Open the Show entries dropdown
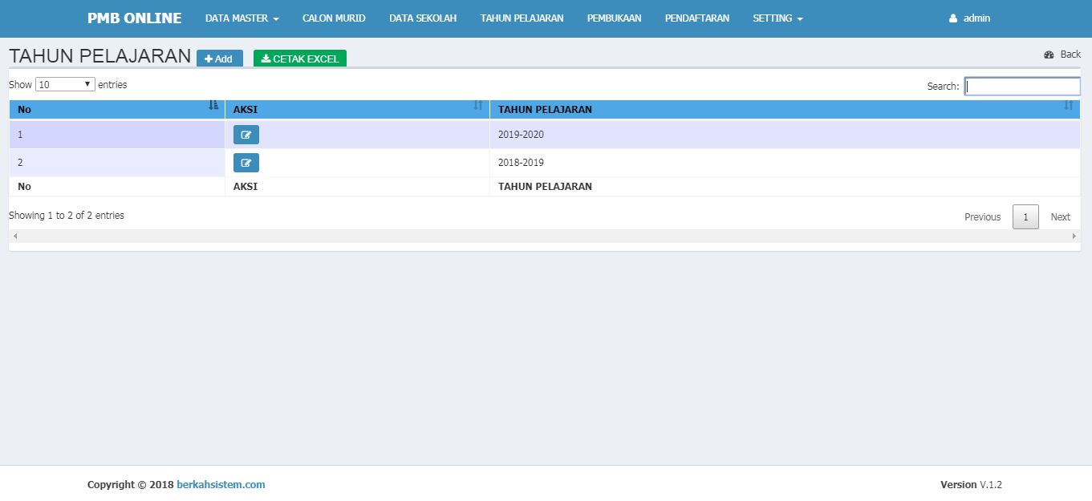Screen dimensions: 1092x501 (x=65, y=84)
